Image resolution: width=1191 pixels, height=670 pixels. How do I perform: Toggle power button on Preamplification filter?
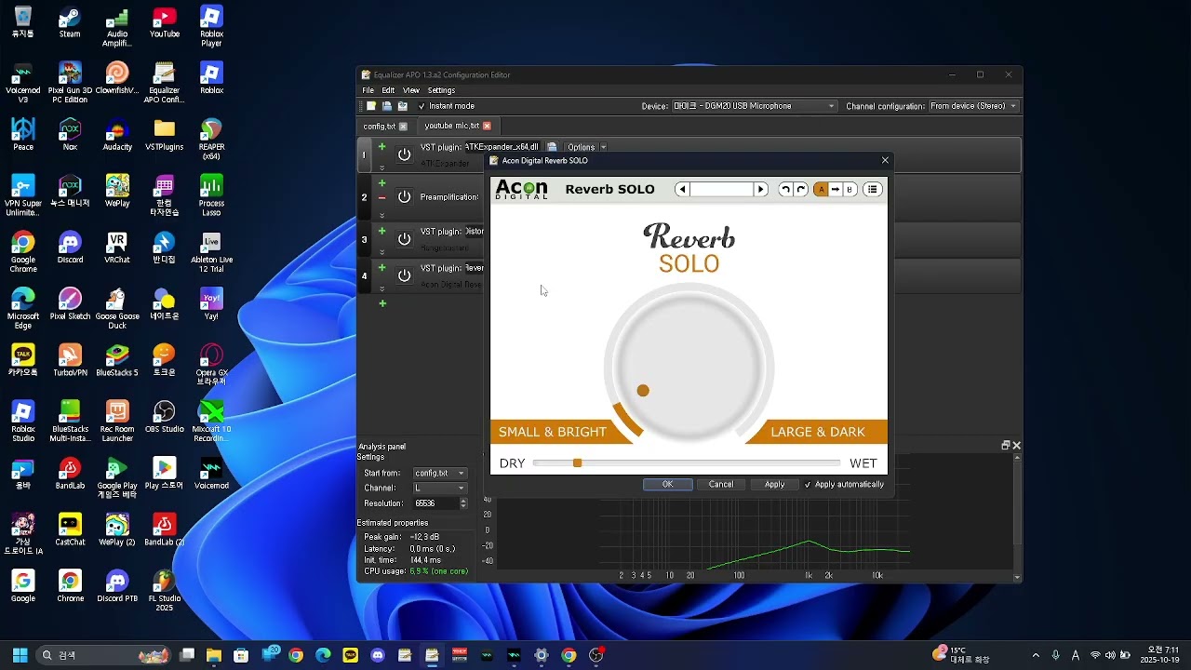pyautogui.click(x=404, y=197)
